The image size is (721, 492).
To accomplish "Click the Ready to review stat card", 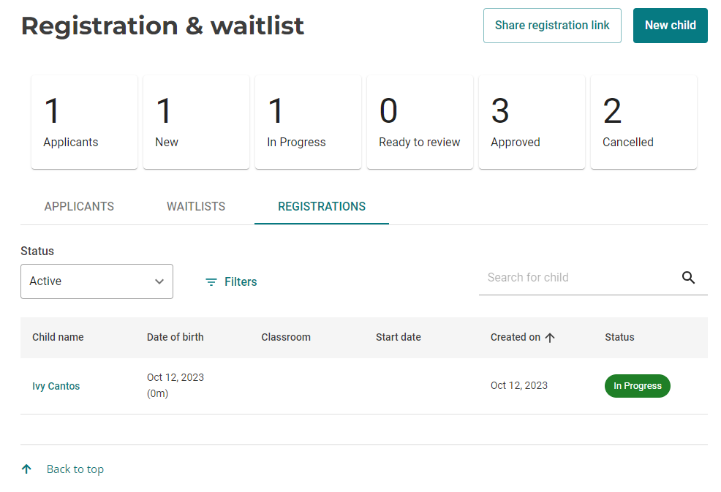I will pyautogui.click(x=420, y=121).
